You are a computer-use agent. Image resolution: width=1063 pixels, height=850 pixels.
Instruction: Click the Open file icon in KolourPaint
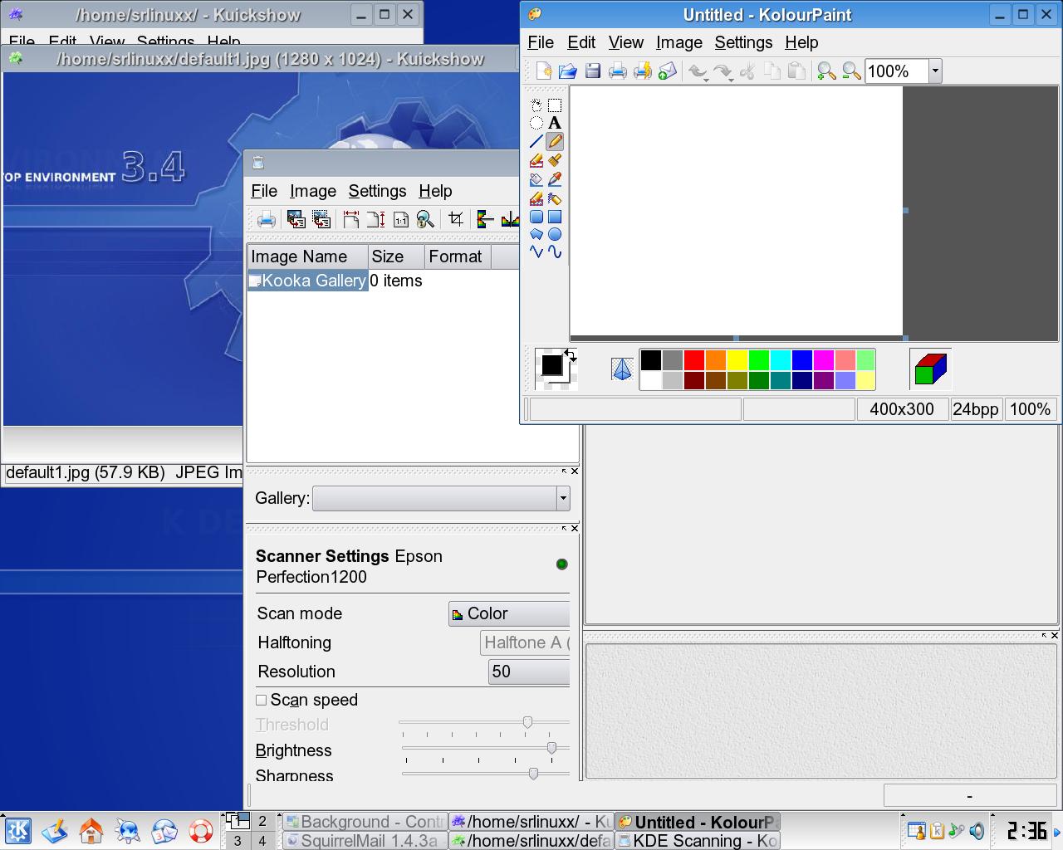(568, 71)
